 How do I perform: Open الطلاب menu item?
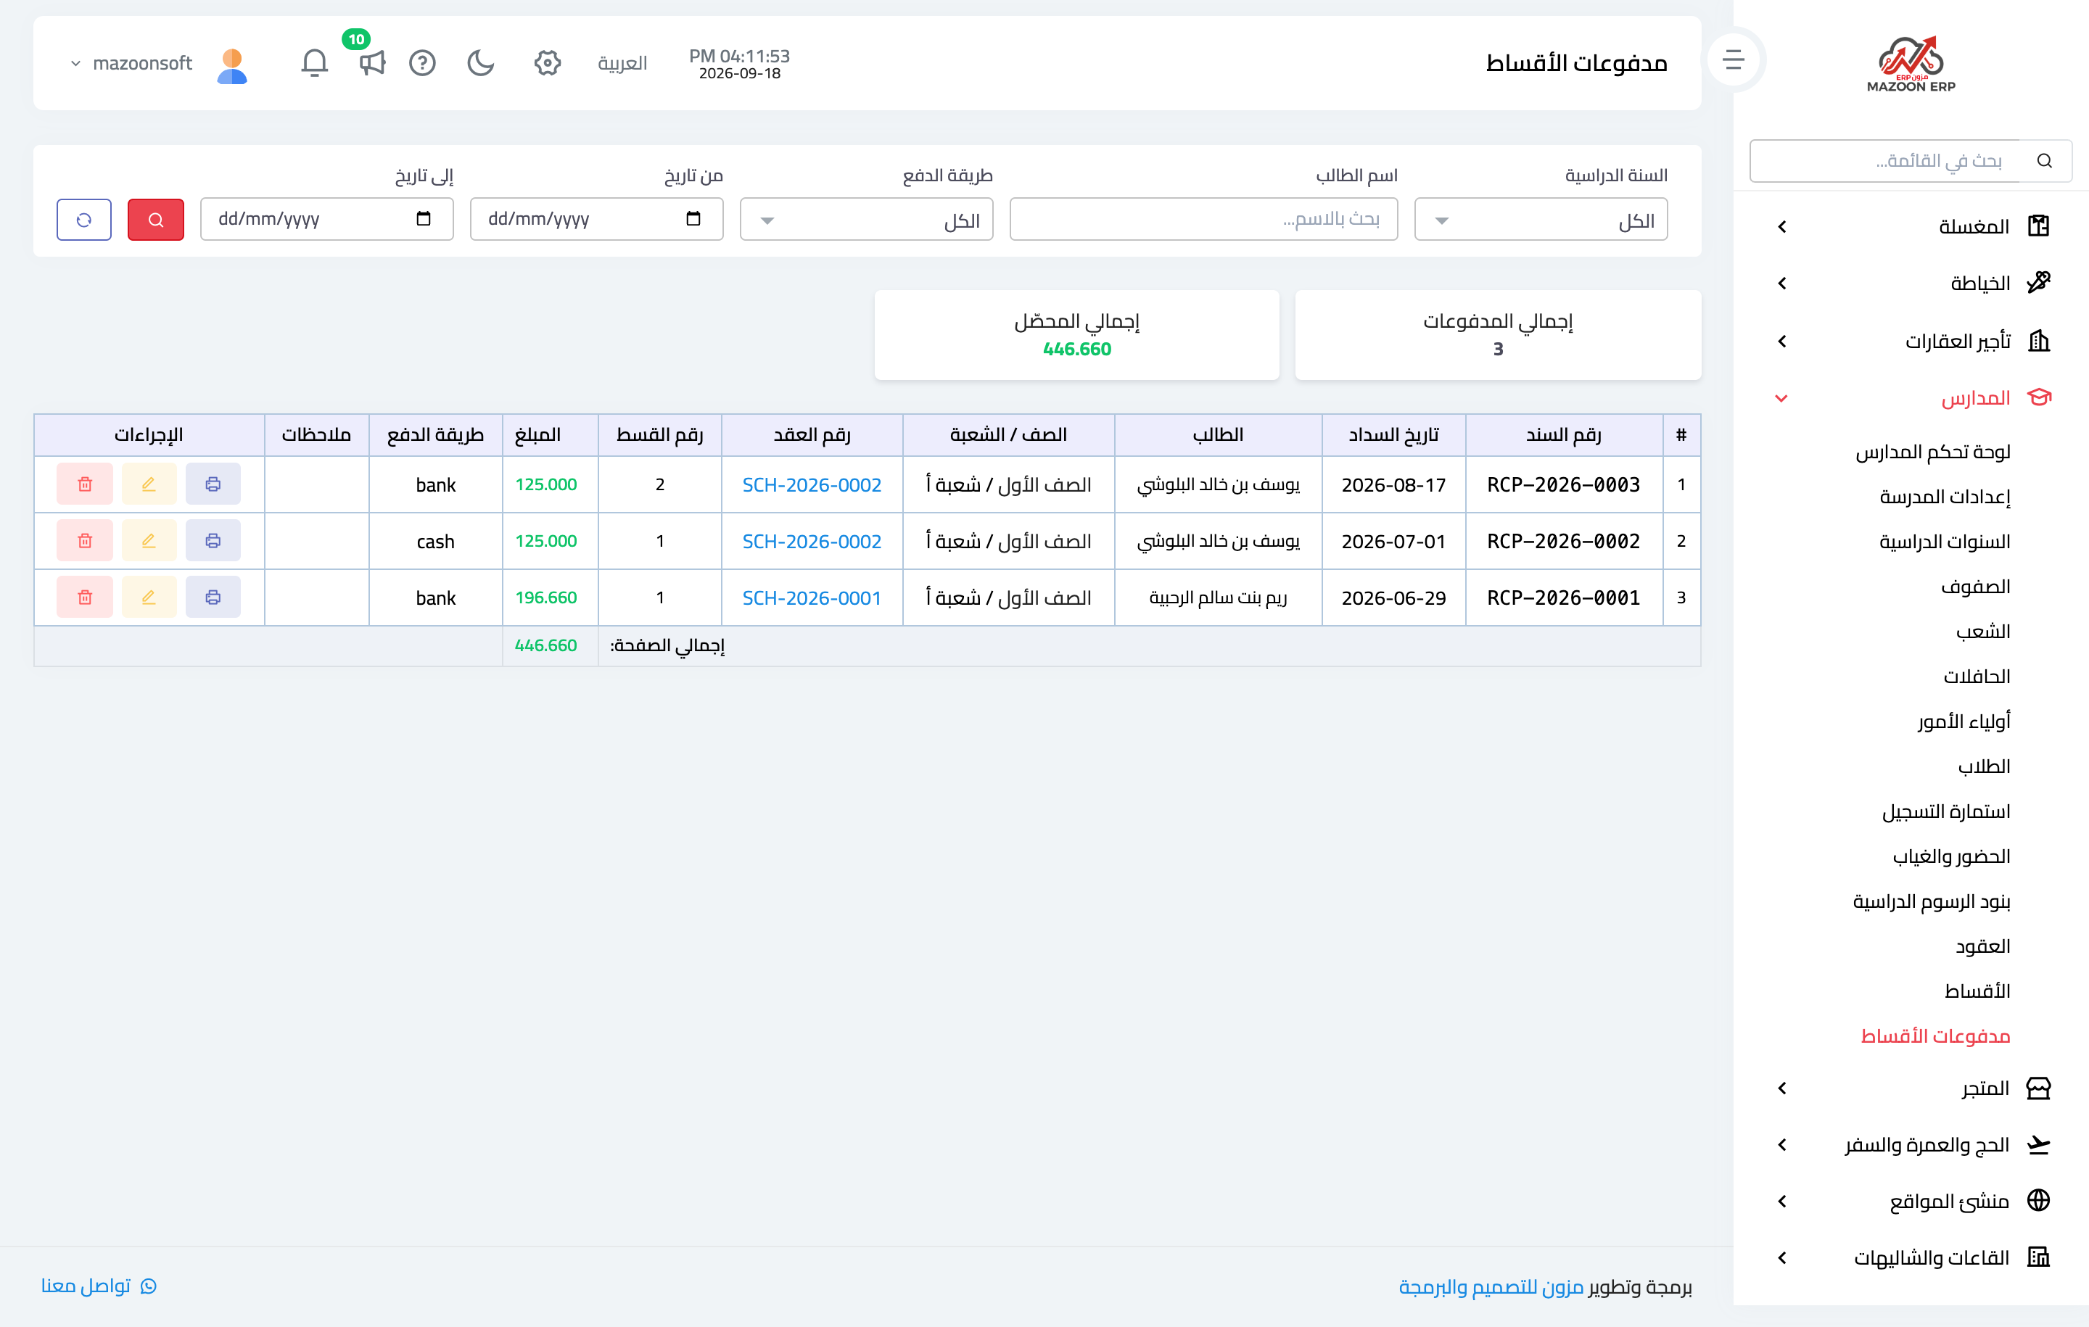[x=1984, y=766]
